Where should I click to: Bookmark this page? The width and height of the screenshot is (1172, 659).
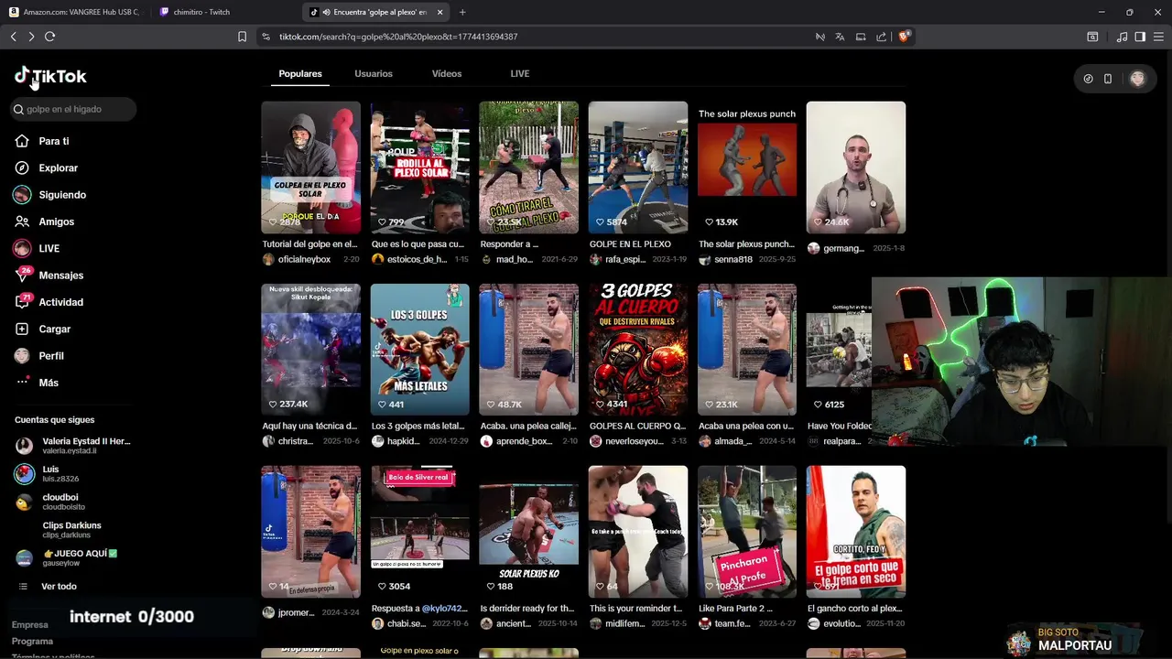point(242,37)
